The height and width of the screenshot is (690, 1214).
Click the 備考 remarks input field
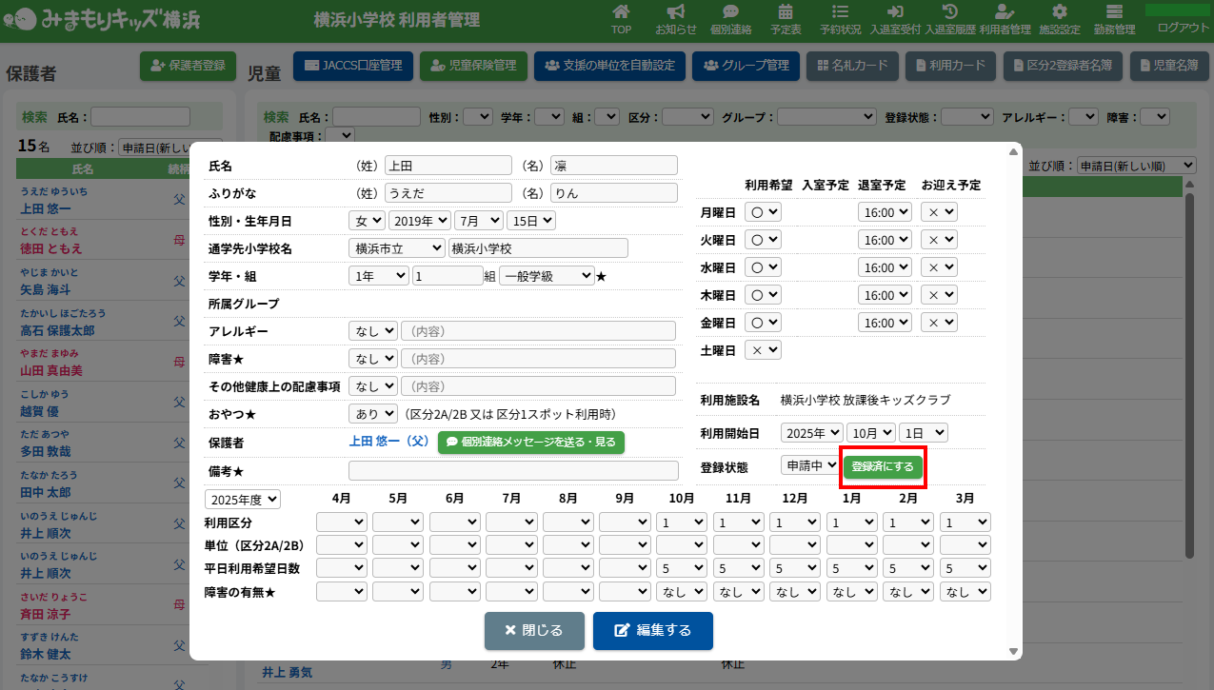512,471
